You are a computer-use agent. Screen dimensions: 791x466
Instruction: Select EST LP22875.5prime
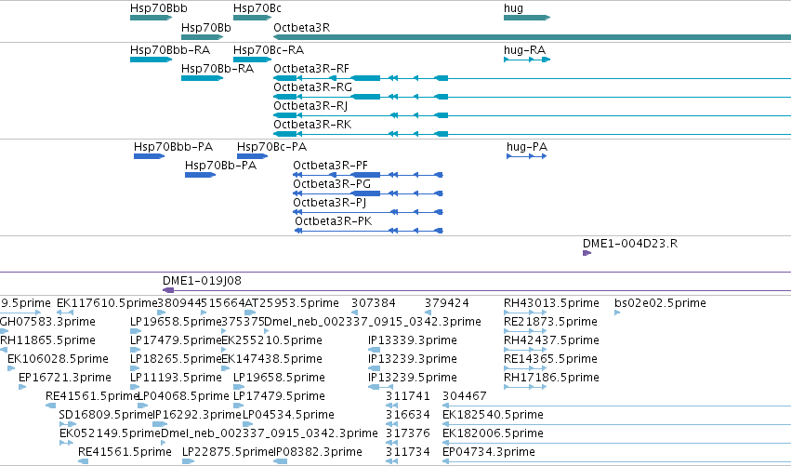tap(228, 452)
